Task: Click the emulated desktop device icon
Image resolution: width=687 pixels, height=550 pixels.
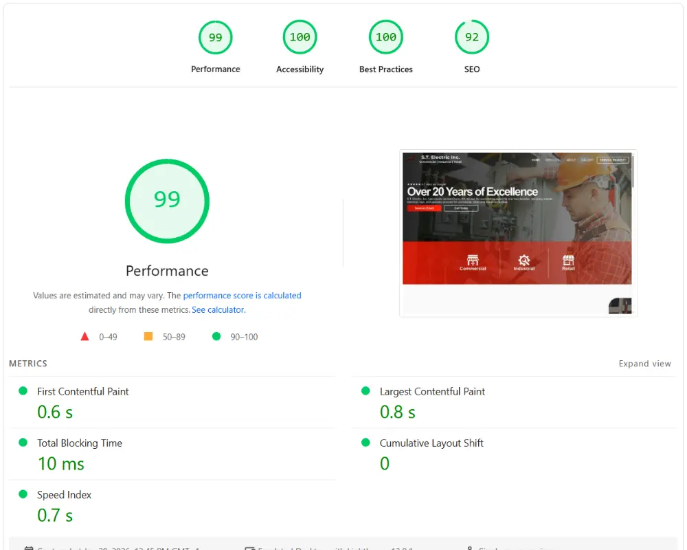Action: coord(249,547)
